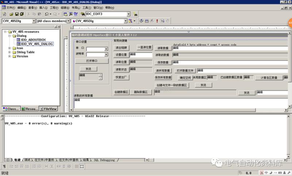The height and width of the screenshot is (176, 292).
Task: Expand the Version folder node
Action: [9, 56]
